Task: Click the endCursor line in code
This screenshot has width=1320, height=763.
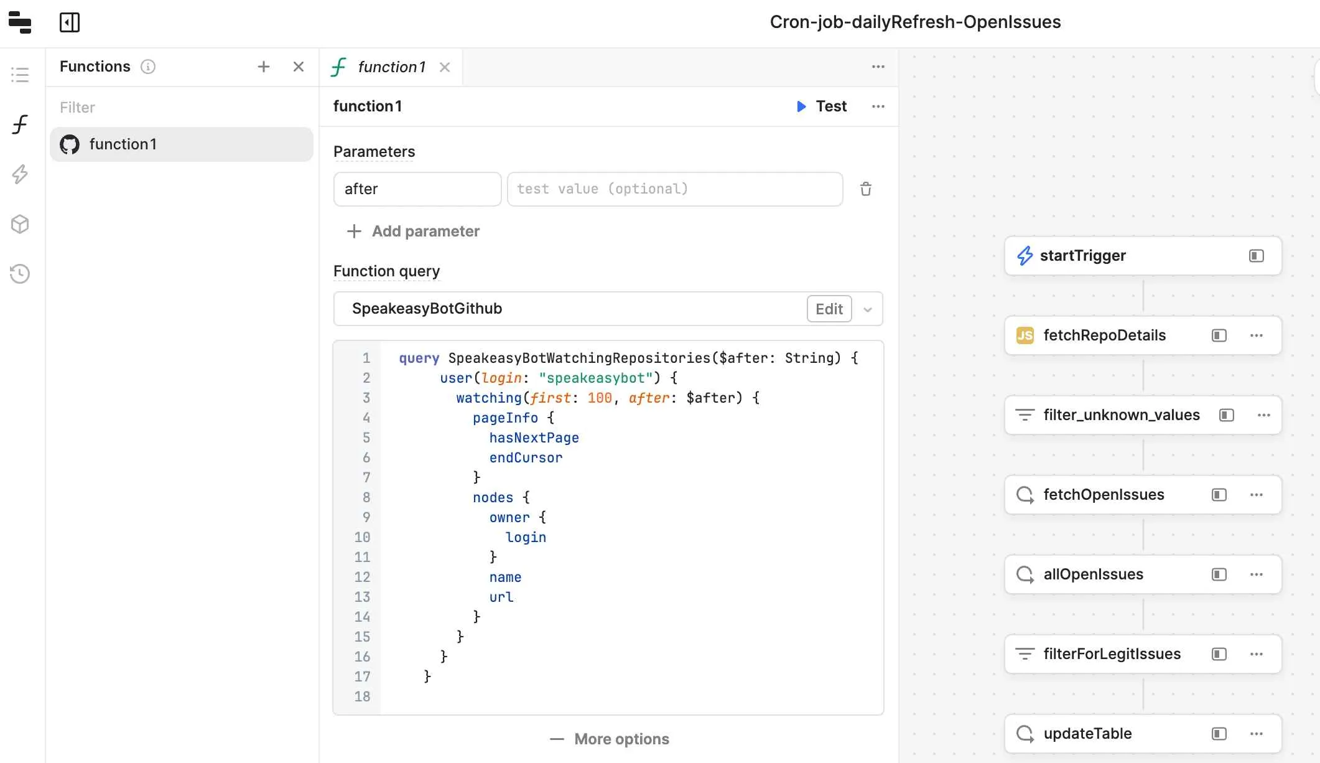Action: (x=526, y=458)
